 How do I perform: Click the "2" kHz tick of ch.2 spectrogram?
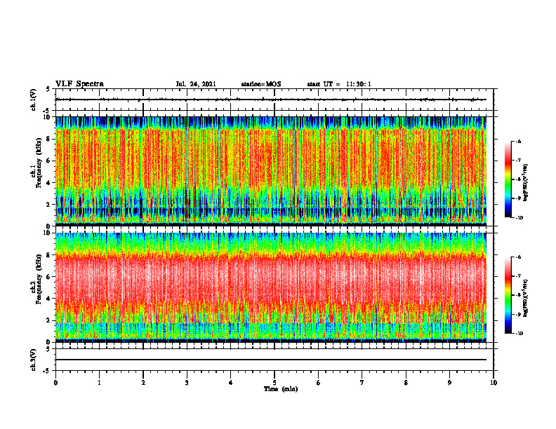(x=49, y=320)
